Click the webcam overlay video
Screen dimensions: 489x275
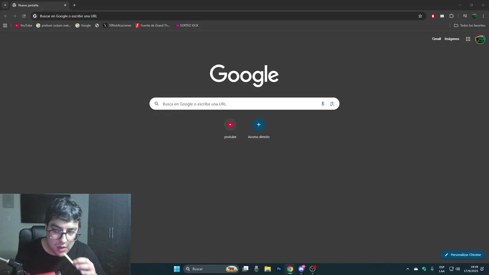coord(65,234)
